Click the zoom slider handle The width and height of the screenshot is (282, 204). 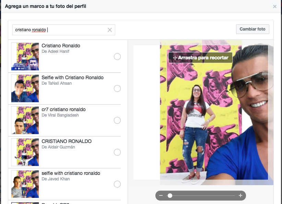[x=170, y=195]
